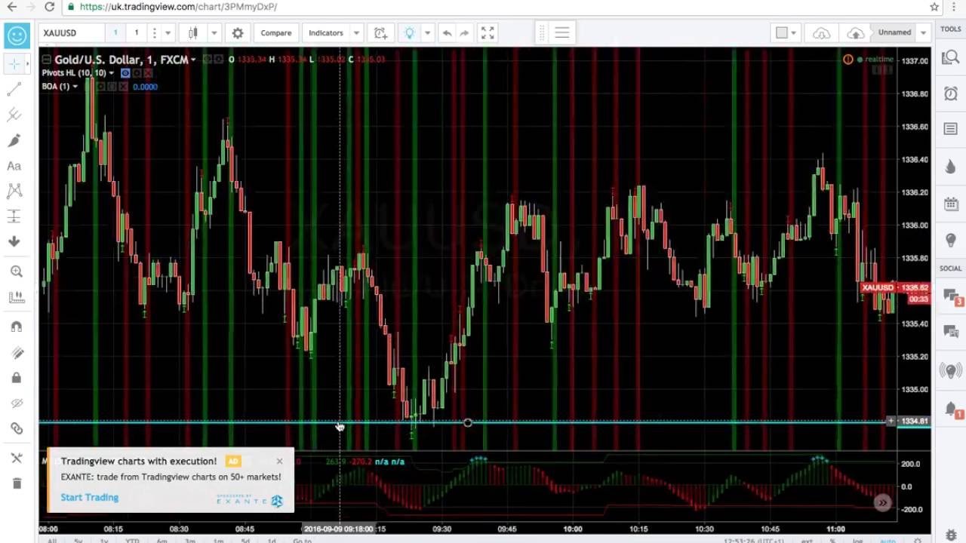Open the notifications bell icon in the right sidebar

pyautogui.click(x=951, y=410)
